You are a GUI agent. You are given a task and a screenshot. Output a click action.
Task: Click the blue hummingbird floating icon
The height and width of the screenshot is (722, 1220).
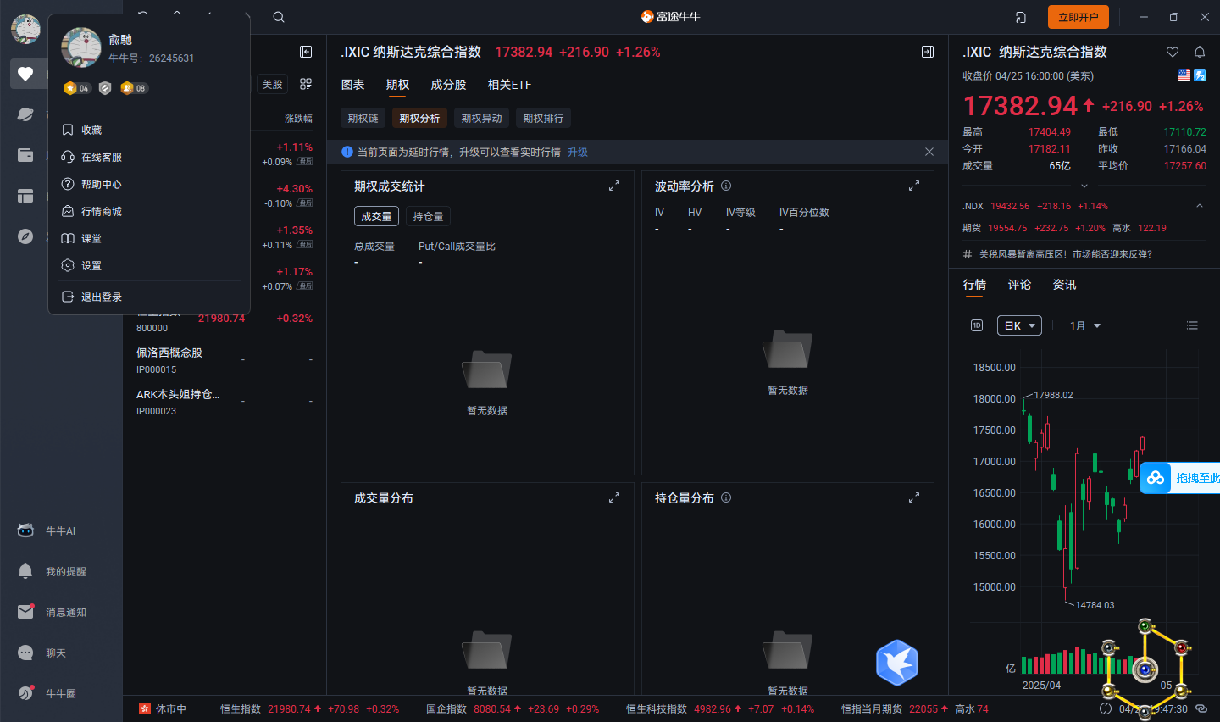click(897, 663)
